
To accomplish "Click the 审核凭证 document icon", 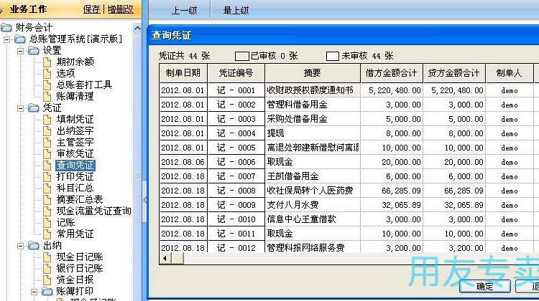I will 47,154.
